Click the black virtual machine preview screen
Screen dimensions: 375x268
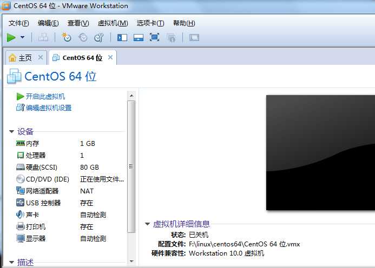click(x=320, y=152)
